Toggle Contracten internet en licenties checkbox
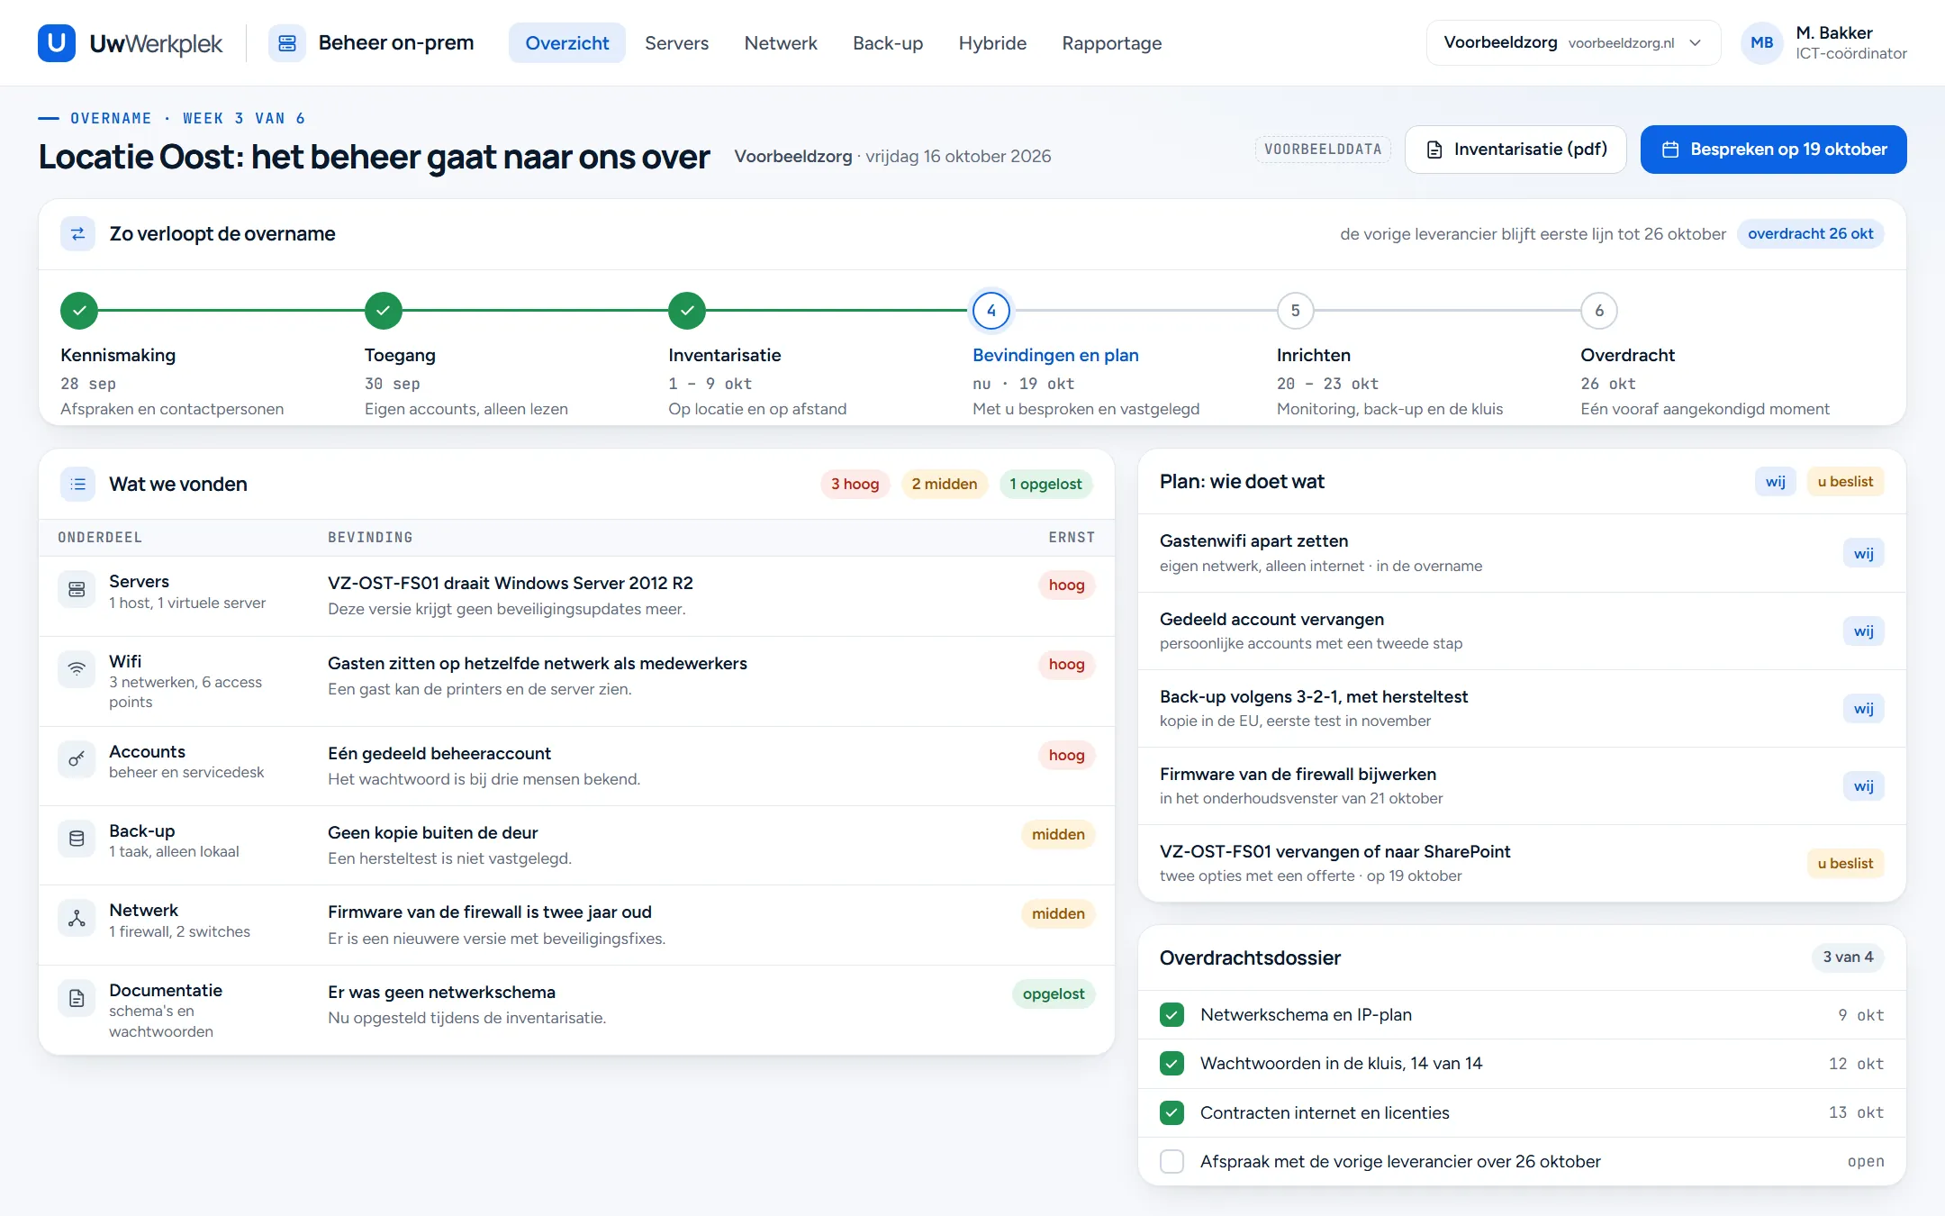This screenshot has height=1216, width=1945. (1172, 1113)
